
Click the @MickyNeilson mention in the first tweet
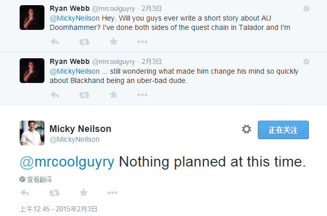click(x=74, y=18)
